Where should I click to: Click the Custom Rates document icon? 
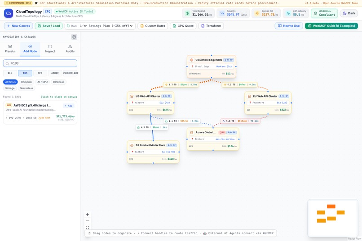tap(142, 26)
